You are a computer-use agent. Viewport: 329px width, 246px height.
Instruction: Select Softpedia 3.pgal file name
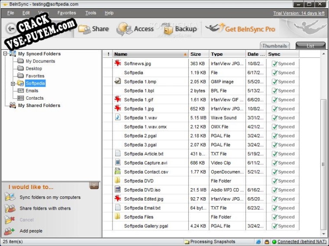pyautogui.click(x=140, y=145)
